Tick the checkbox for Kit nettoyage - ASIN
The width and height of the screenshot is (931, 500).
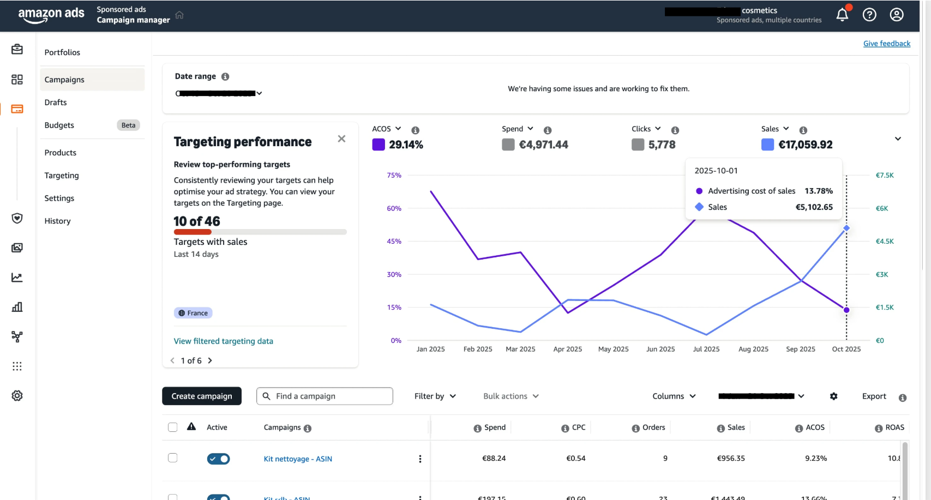click(x=173, y=458)
